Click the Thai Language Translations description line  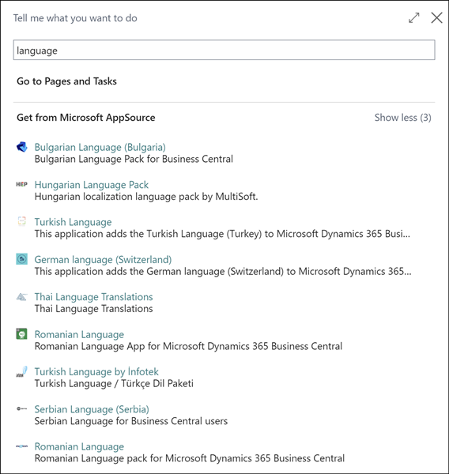[x=93, y=309]
